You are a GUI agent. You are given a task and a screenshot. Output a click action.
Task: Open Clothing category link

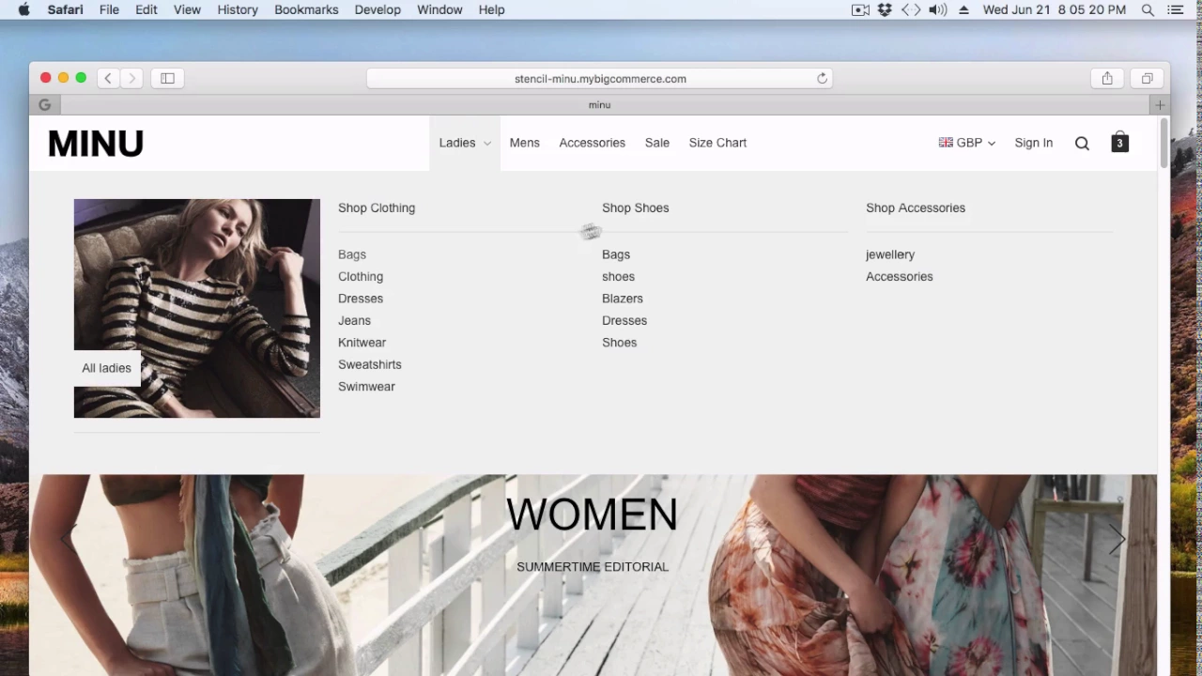pos(361,276)
